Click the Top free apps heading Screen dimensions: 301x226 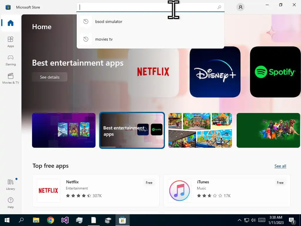coord(51,166)
